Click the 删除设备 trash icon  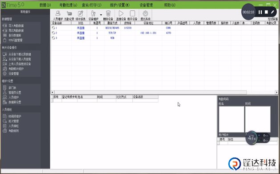pyautogui.click(x=108, y=15)
